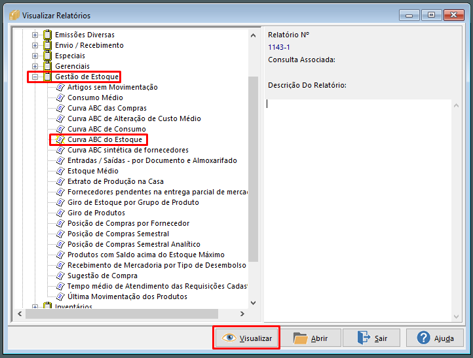Click icon of Entradas / Saídas report
Viewport: 473px width, 358px height.
(61, 160)
